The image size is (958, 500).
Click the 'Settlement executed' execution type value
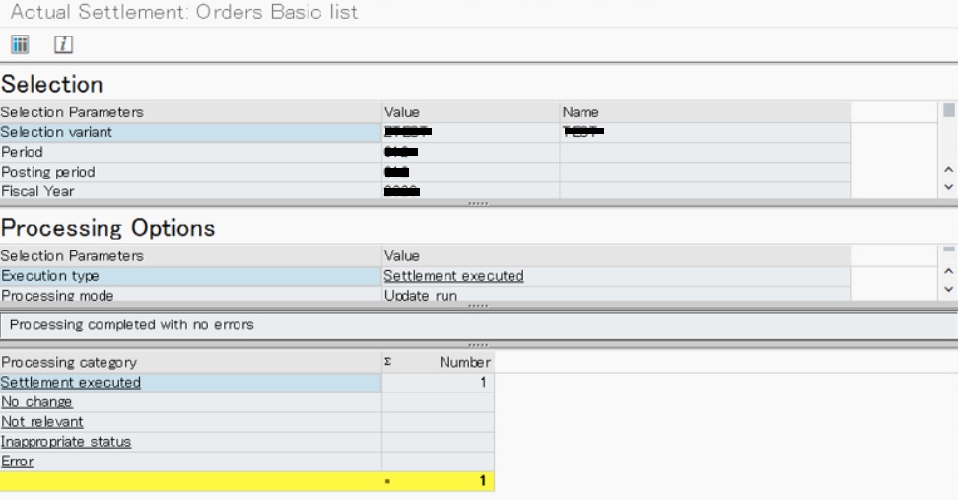coord(453,276)
